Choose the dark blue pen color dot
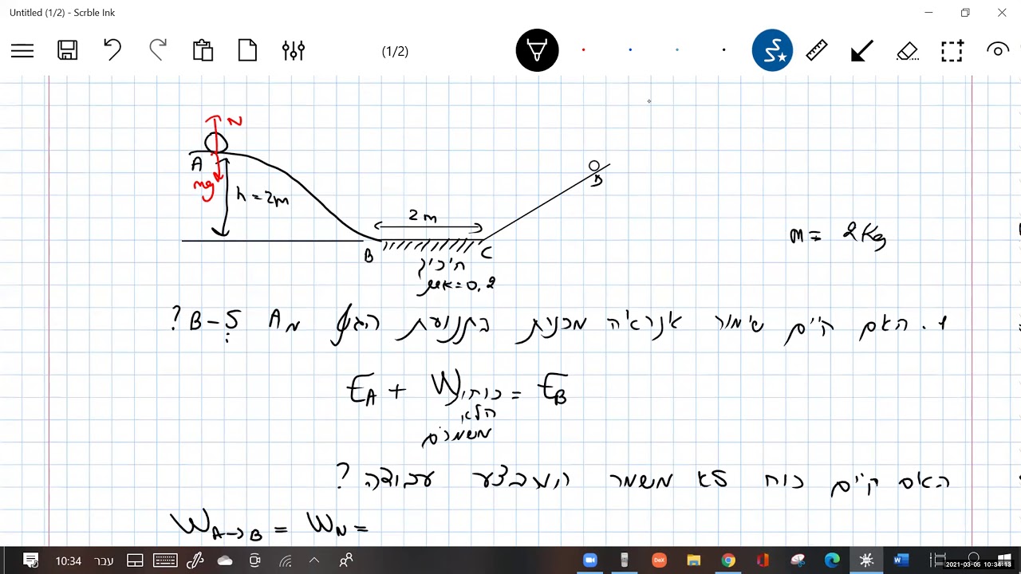Image resolution: width=1021 pixels, height=574 pixels. (x=630, y=50)
